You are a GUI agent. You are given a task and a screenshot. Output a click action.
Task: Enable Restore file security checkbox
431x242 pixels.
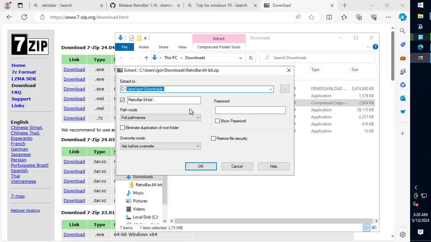coord(213,138)
